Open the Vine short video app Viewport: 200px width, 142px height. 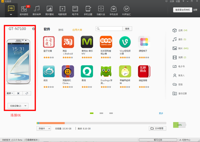coord(125,42)
